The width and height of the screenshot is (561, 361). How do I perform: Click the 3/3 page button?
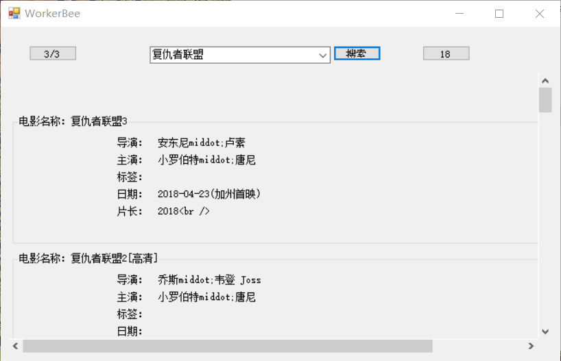tap(53, 53)
